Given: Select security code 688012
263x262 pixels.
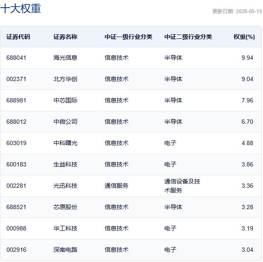Looking at the screenshot, I should click(x=16, y=122).
